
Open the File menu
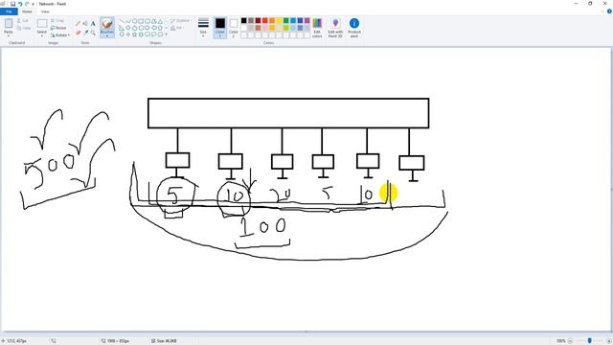[x=9, y=11]
